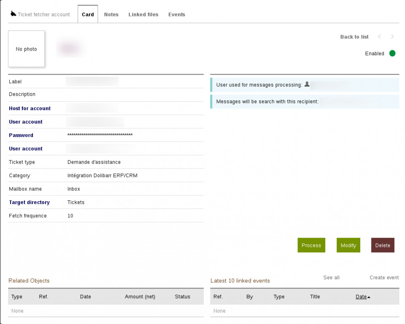Viewport: 405px width, 324px height.
Task: Click the Ref. column in Related Objects
Action: 43,297
